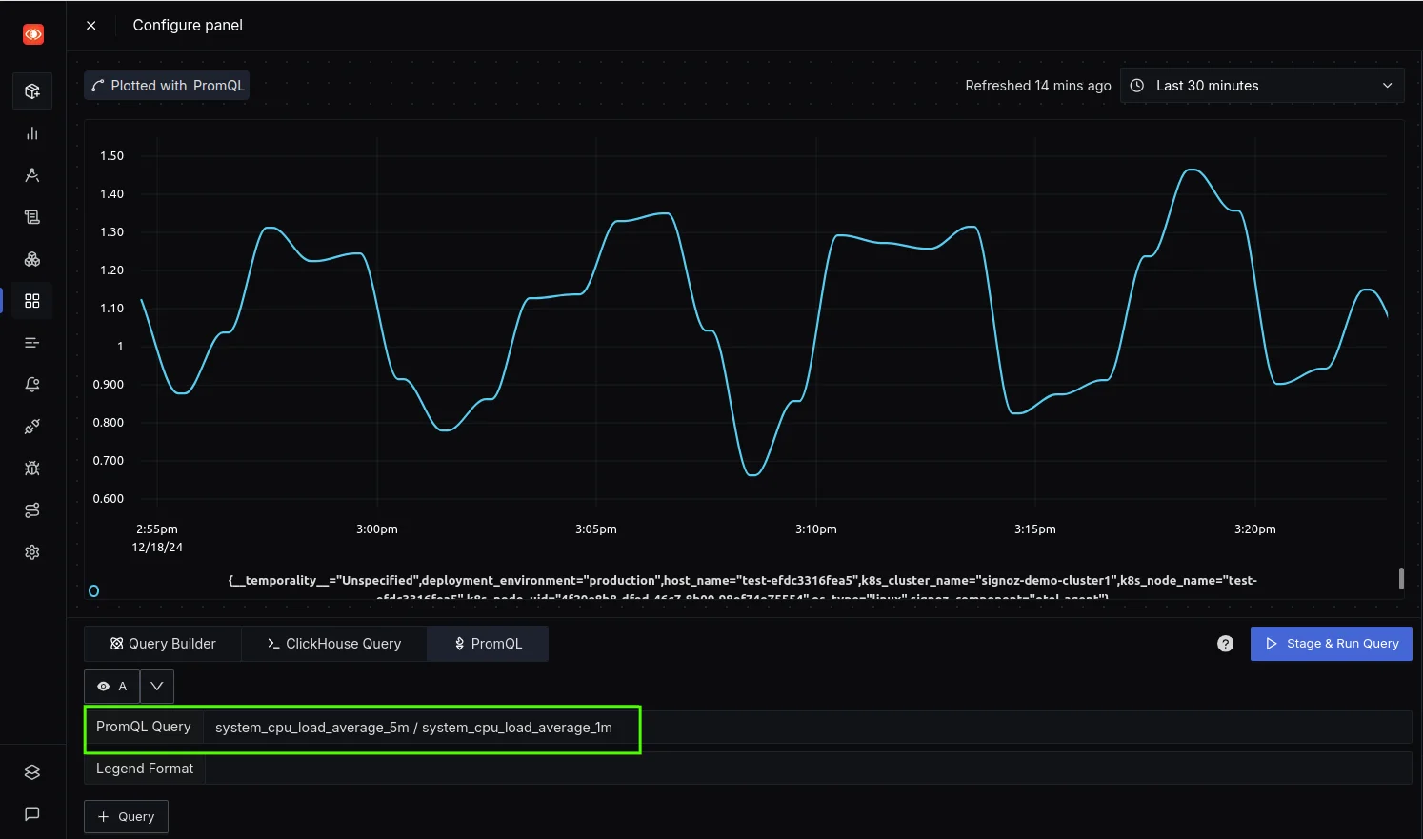
Task: Select the service map icon in sidebar
Action: point(31,509)
